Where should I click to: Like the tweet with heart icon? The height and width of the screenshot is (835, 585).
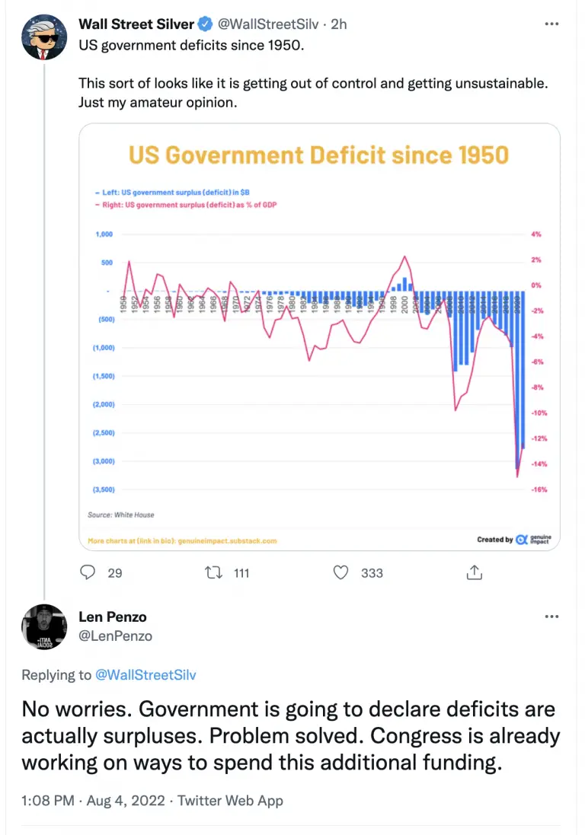(x=340, y=572)
